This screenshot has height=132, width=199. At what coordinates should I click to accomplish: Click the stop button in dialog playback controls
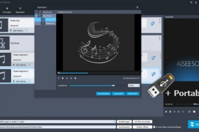[71, 78]
